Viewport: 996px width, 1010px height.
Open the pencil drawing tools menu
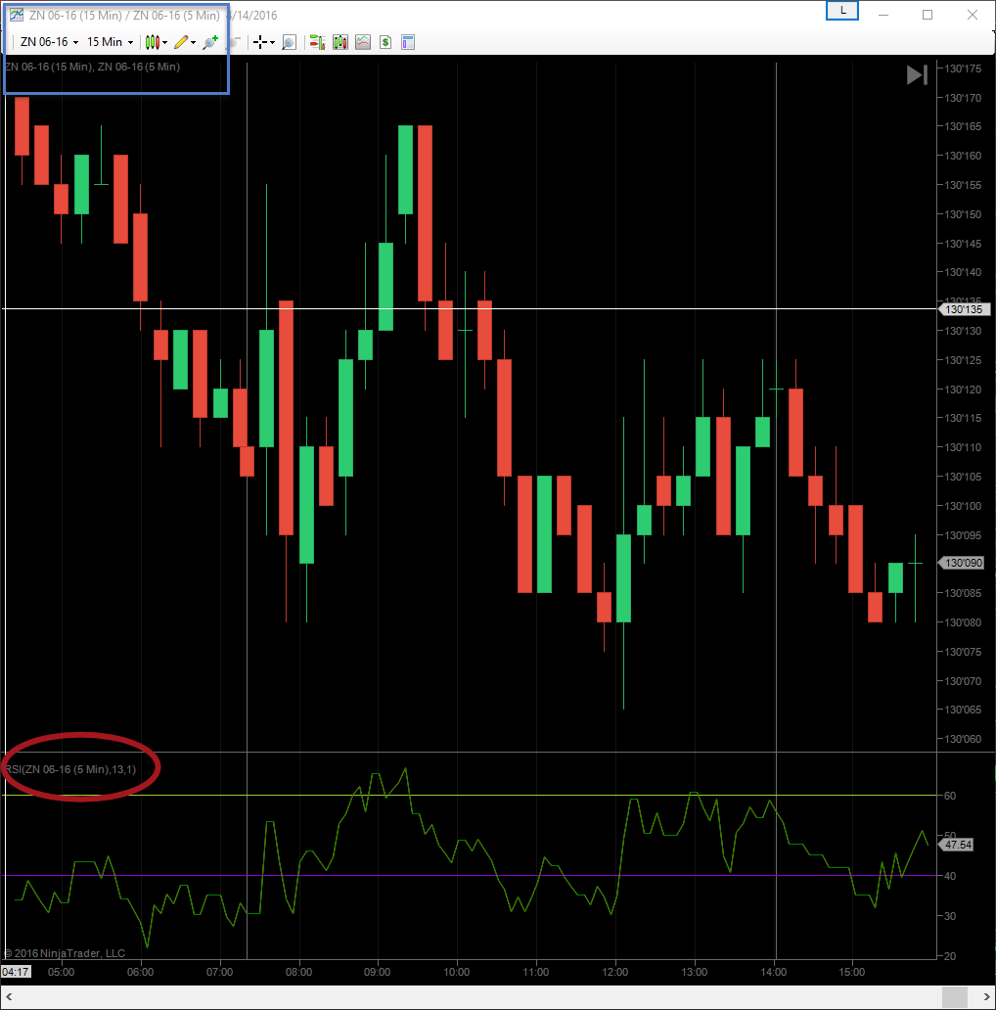tap(185, 42)
